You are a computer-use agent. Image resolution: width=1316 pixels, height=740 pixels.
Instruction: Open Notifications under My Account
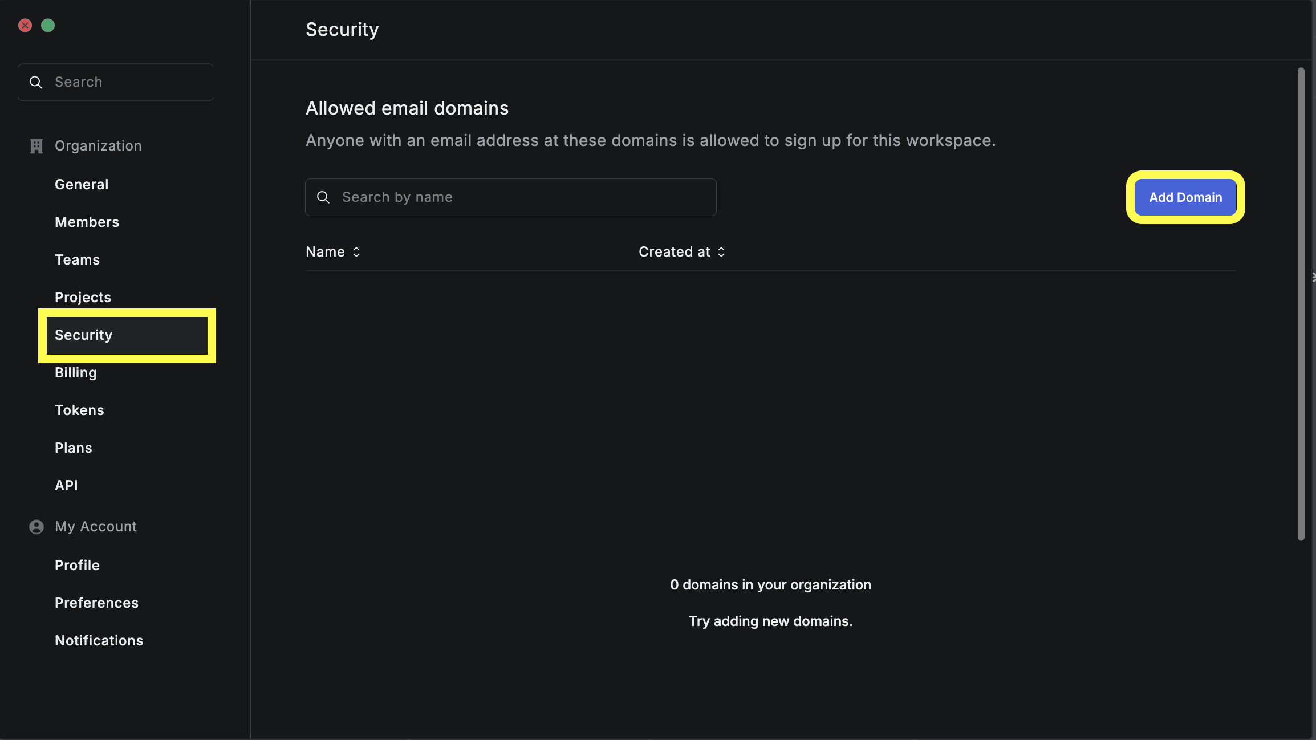pyautogui.click(x=99, y=641)
